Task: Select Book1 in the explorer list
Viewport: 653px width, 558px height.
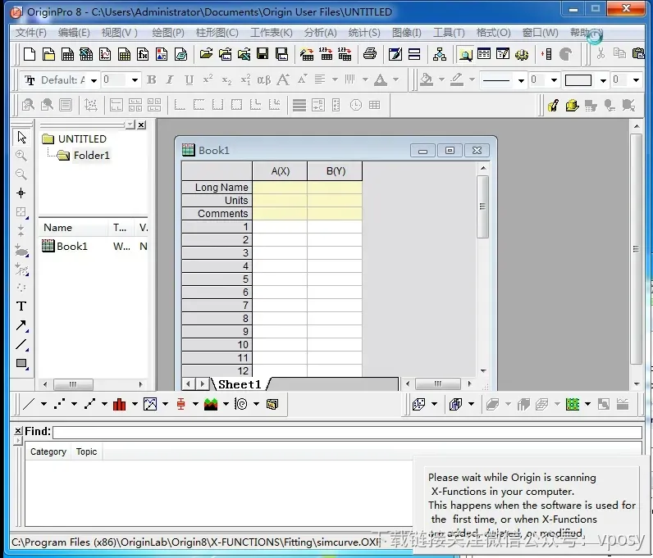Action: coord(72,247)
